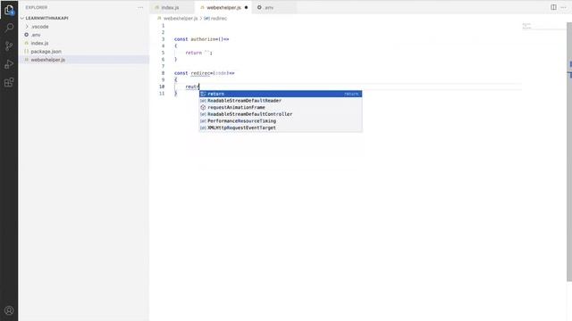The height and width of the screenshot is (321, 572).
Task: Choose requestAnimationFrame suggestion
Action: 281,107
